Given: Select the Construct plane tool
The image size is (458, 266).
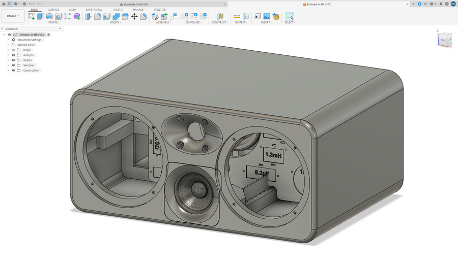Looking at the screenshot, I should (x=220, y=16).
